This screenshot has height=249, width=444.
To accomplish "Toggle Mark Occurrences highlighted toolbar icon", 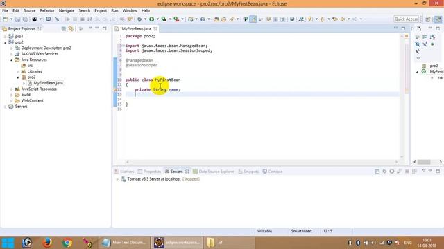I will (x=253, y=19).
